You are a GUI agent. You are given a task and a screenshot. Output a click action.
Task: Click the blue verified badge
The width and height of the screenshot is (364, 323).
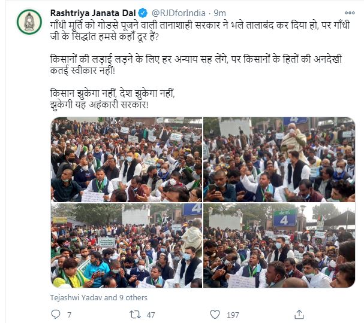(143, 13)
